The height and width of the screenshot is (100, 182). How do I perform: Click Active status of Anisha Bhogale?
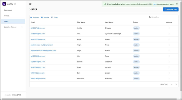(x=136, y=28)
